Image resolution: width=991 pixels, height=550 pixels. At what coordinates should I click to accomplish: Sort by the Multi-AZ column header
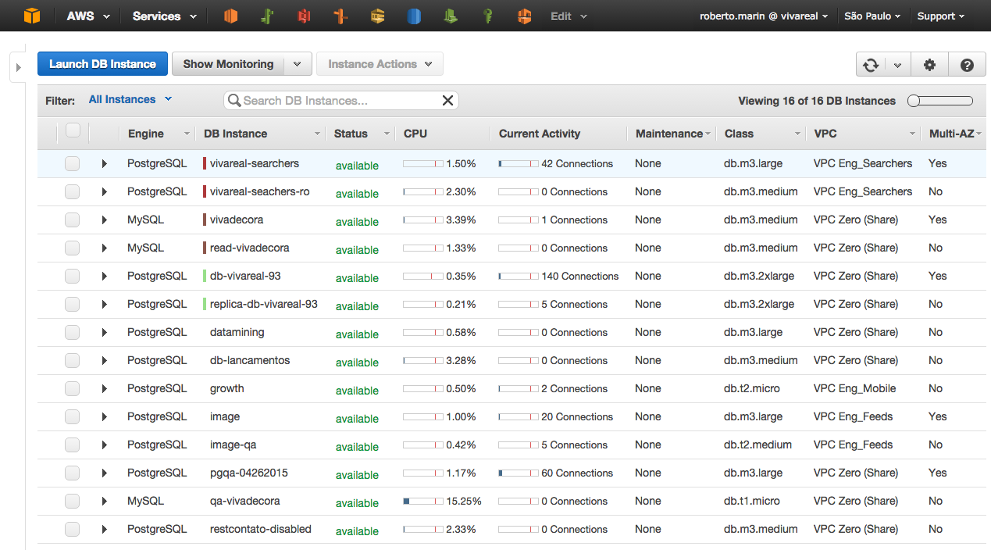954,134
